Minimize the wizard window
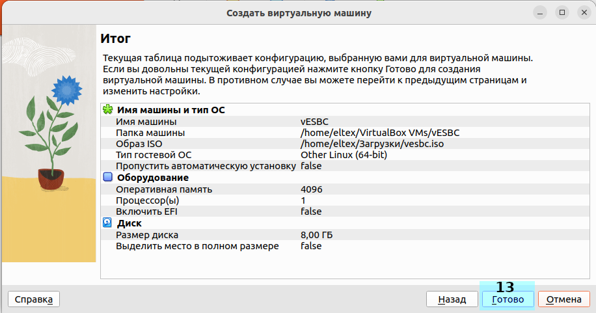 tap(539, 12)
